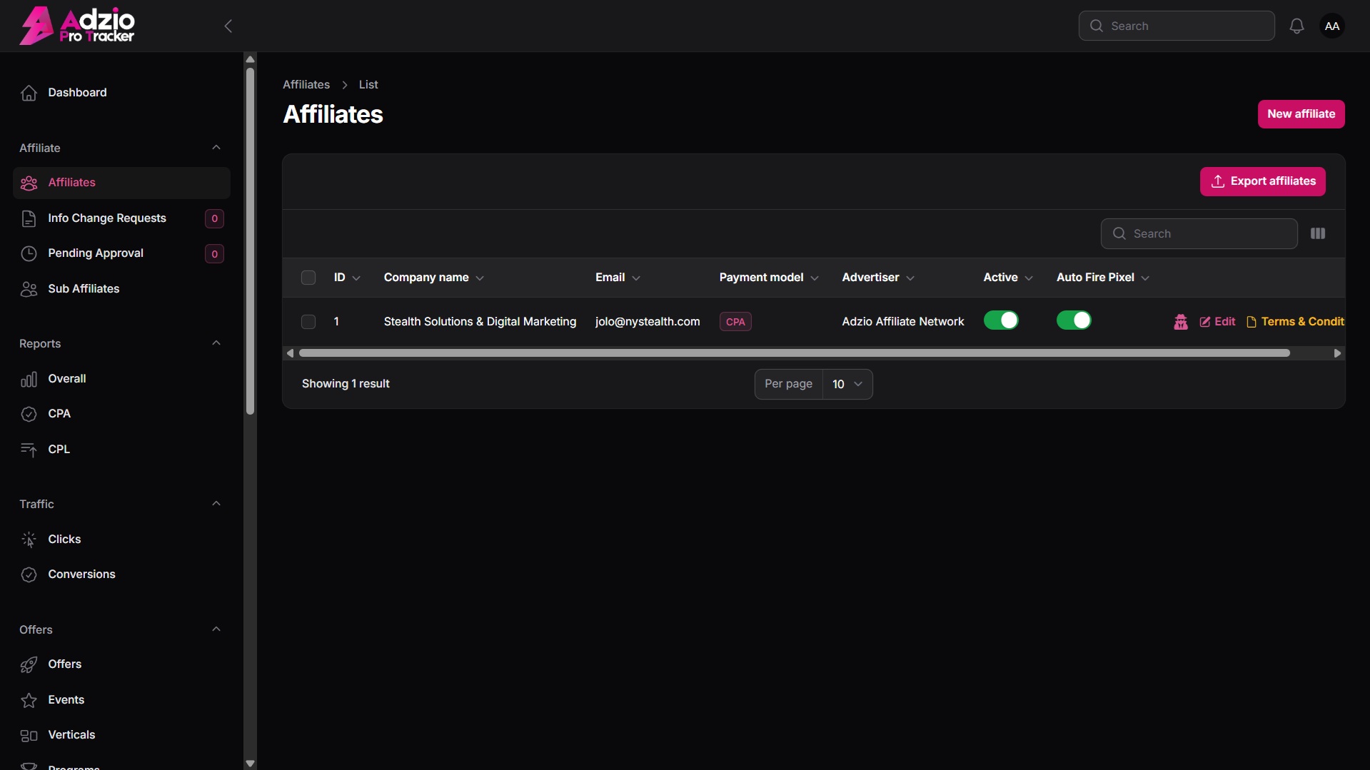Tick the checkbox for Stealth Solutions row
This screenshot has width=1370, height=770.
pyautogui.click(x=308, y=322)
